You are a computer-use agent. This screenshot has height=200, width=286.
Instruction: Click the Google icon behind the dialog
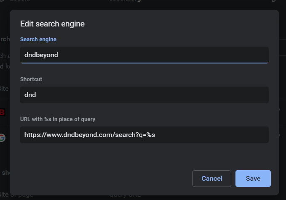coord(3,138)
